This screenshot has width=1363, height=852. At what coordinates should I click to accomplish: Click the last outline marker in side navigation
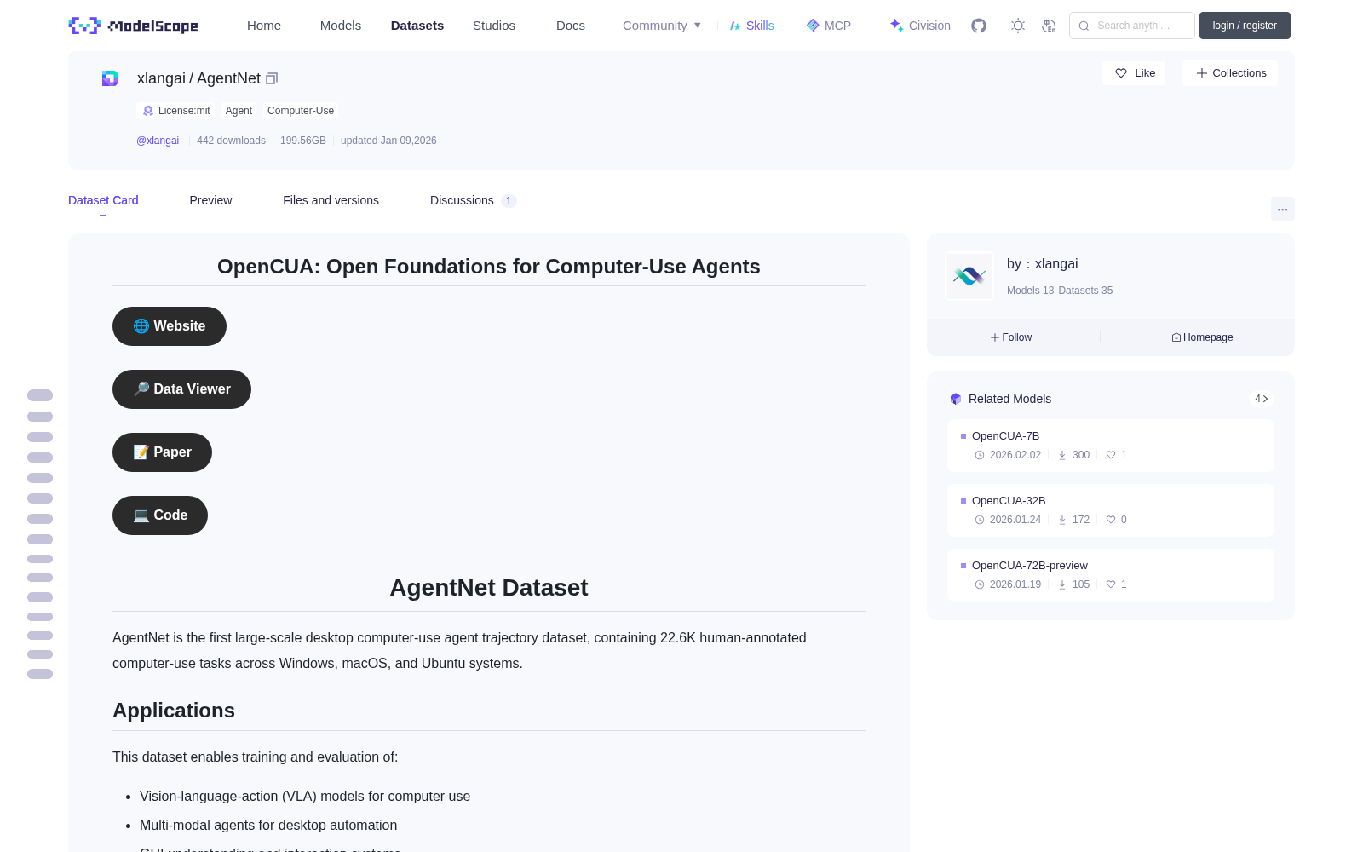tap(40, 674)
